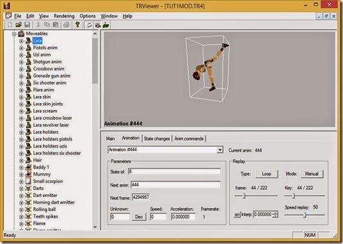
Task: Open the File menu
Action: (18, 16)
